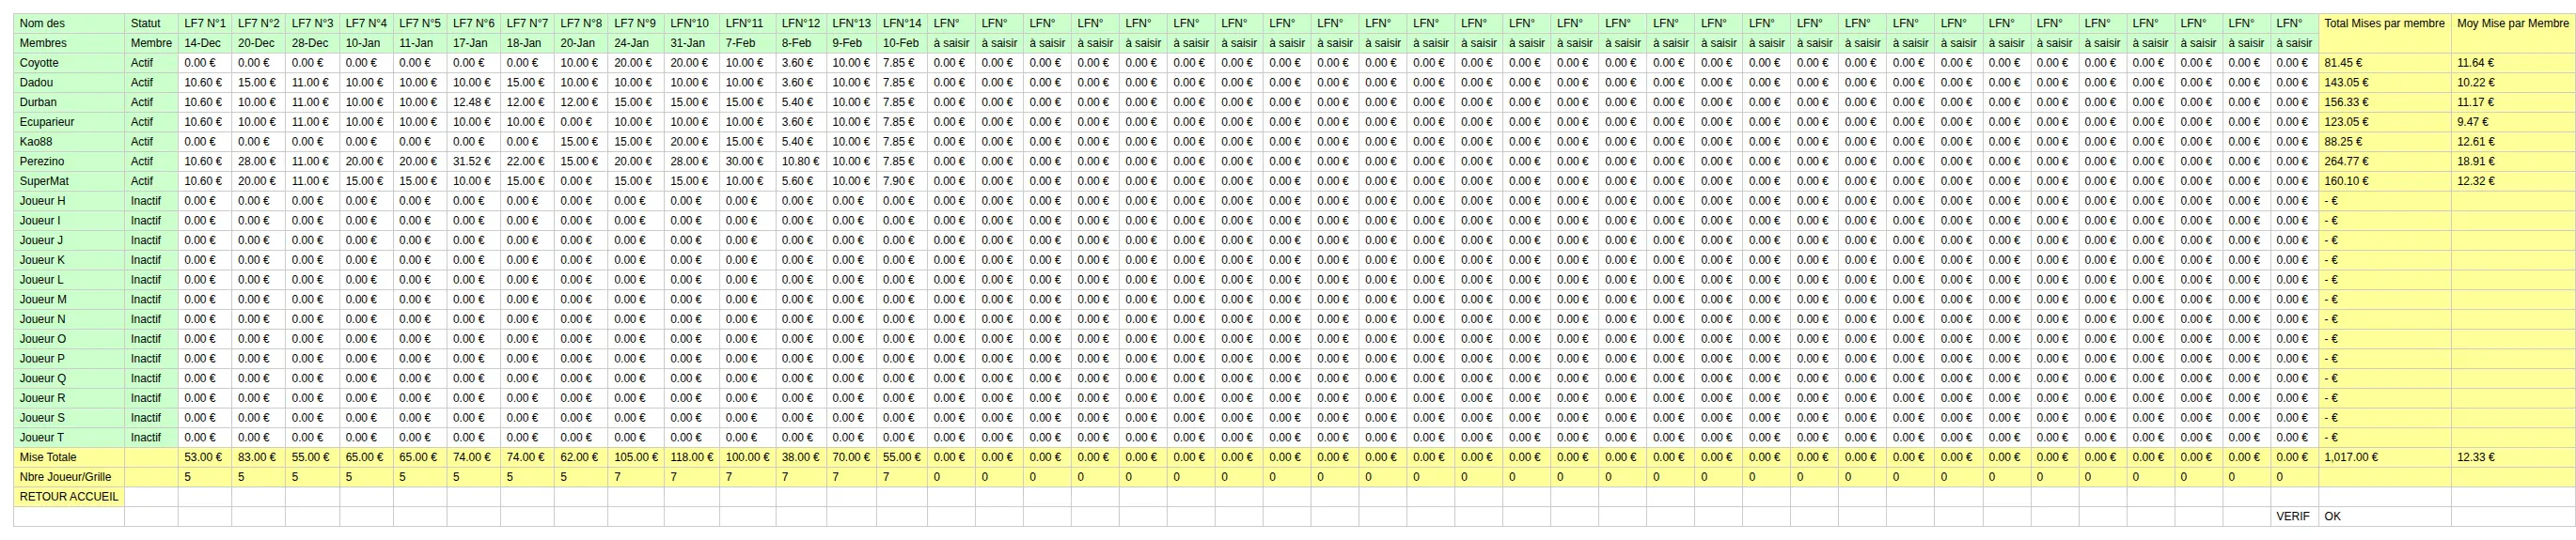This screenshot has width=2576, height=540.
Task: Select the Coyotte member name cell
Action: [x=69, y=62]
